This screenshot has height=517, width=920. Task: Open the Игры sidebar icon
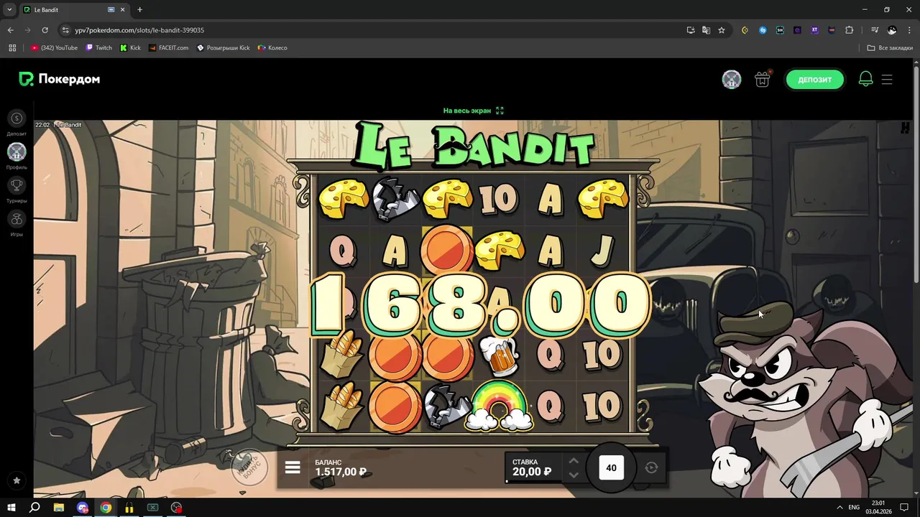[x=17, y=219]
